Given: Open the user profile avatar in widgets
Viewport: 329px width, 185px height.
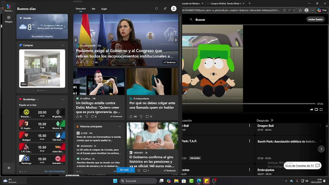Looking at the screenshot, I should 174,8.
